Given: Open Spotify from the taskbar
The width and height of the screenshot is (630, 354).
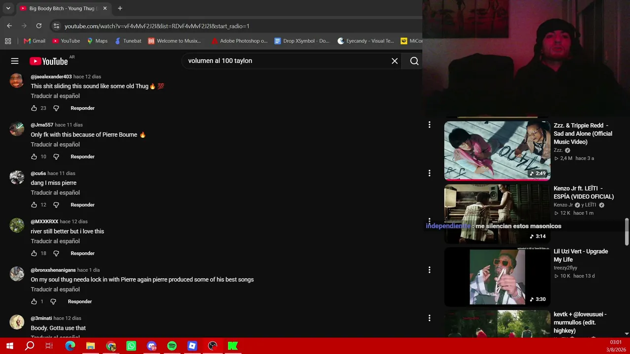Looking at the screenshot, I should point(172,346).
